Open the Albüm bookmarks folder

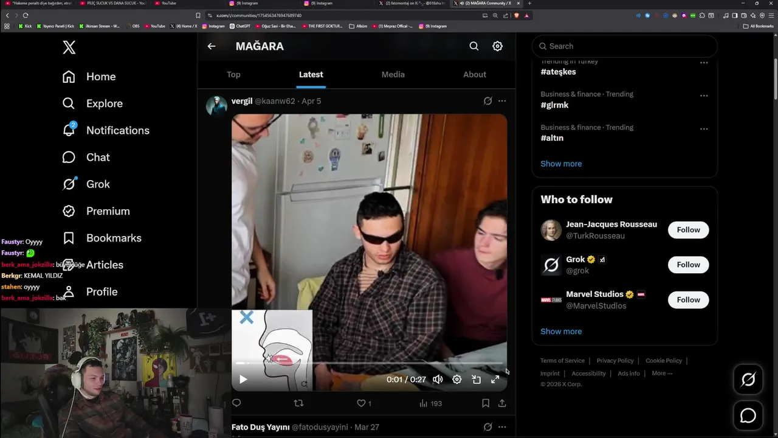pos(359,26)
